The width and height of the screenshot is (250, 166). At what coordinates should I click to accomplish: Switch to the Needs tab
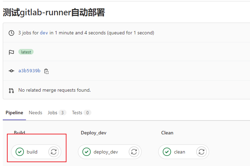pos(35,113)
